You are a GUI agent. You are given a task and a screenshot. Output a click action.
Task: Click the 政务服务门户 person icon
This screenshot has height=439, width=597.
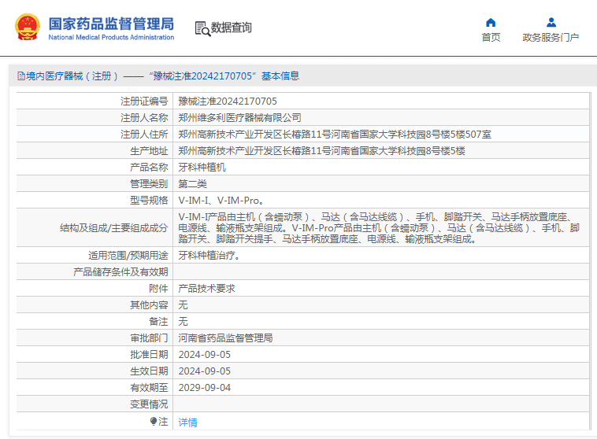pos(551,23)
